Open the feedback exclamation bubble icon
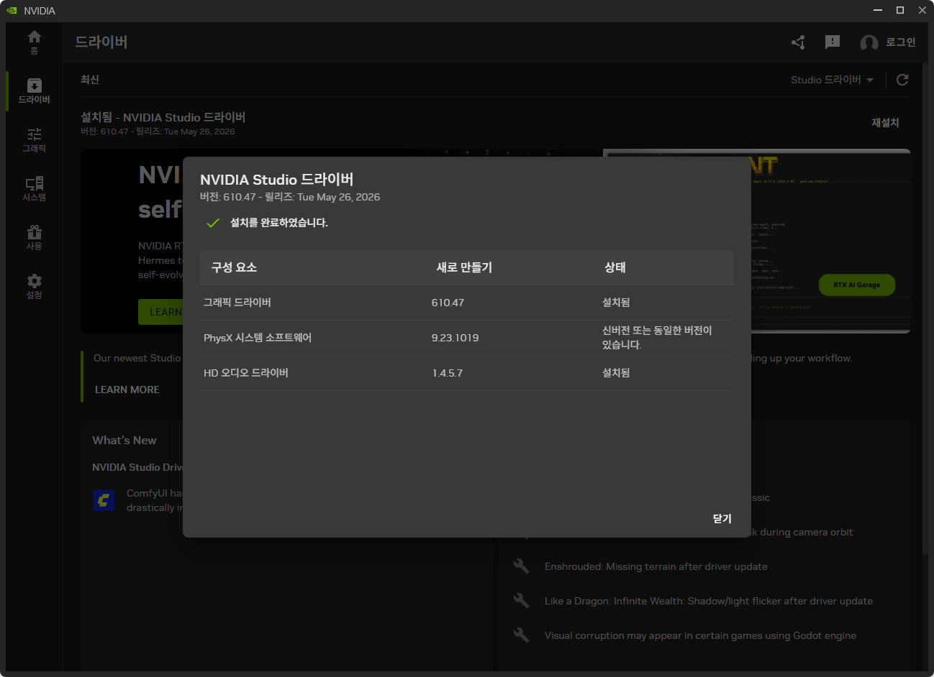The image size is (934, 677). point(833,42)
